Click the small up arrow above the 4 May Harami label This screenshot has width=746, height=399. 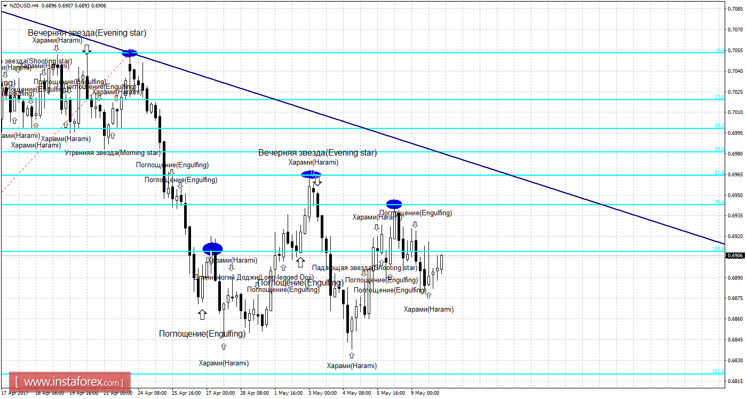coord(351,355)
